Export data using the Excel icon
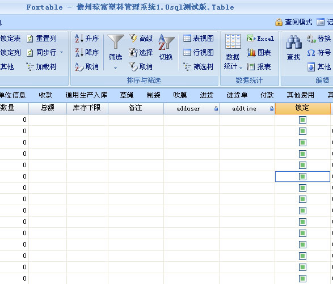 click(251, 39)
